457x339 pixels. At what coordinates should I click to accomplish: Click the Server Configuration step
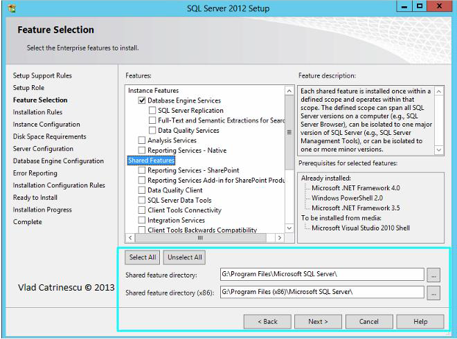(43, 149)
